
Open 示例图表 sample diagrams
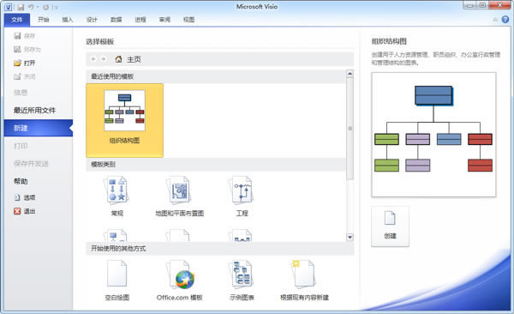(242, 281)
